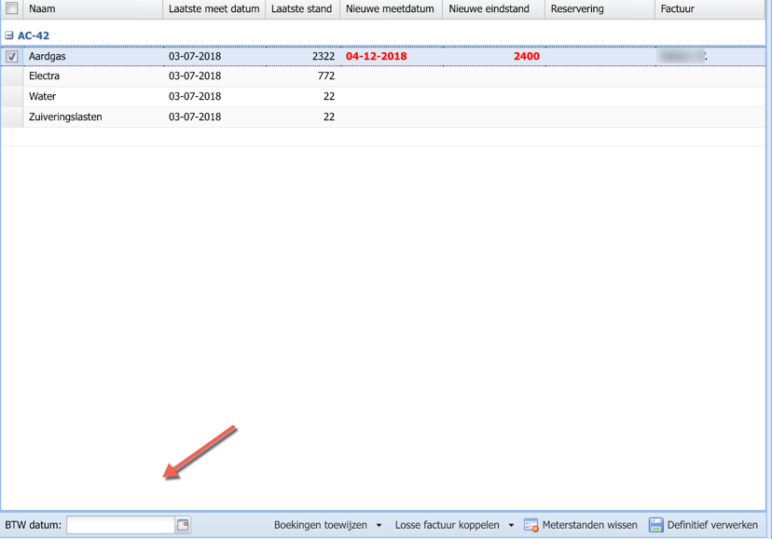Screen dimensions: 772x539
Task: Select the Water row
Action: [383, 96]
